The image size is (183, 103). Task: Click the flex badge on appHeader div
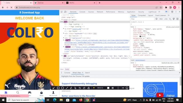[95, 34]
